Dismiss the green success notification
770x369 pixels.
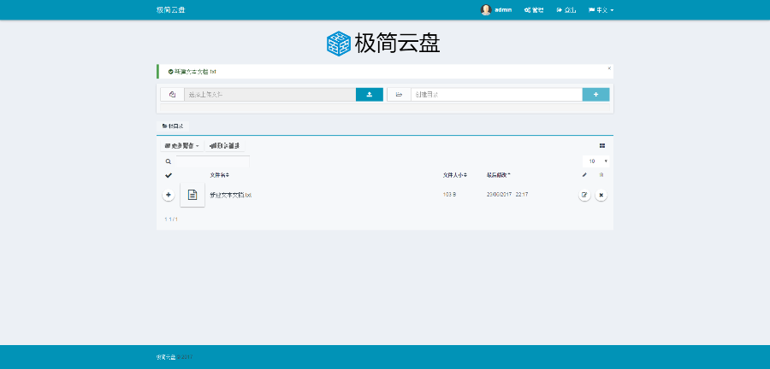coord(609,67)
